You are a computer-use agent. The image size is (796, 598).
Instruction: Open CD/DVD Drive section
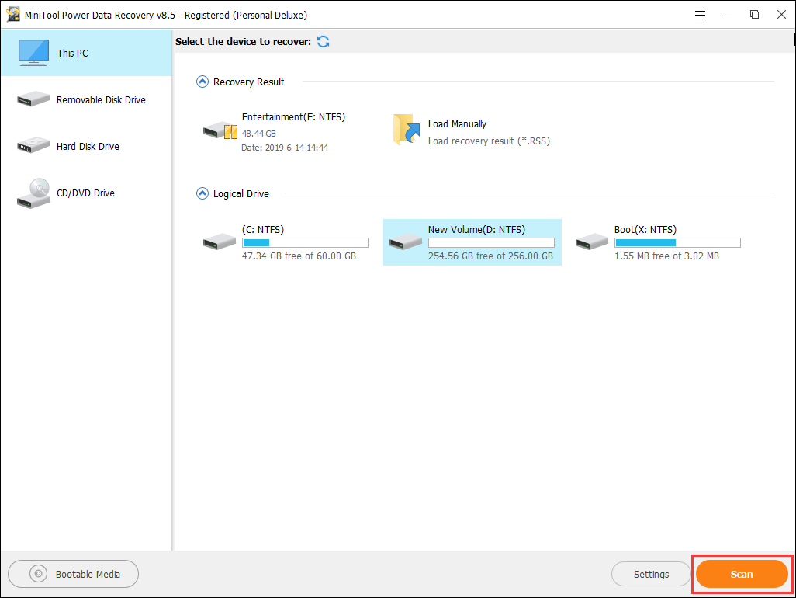click(86, 193)
